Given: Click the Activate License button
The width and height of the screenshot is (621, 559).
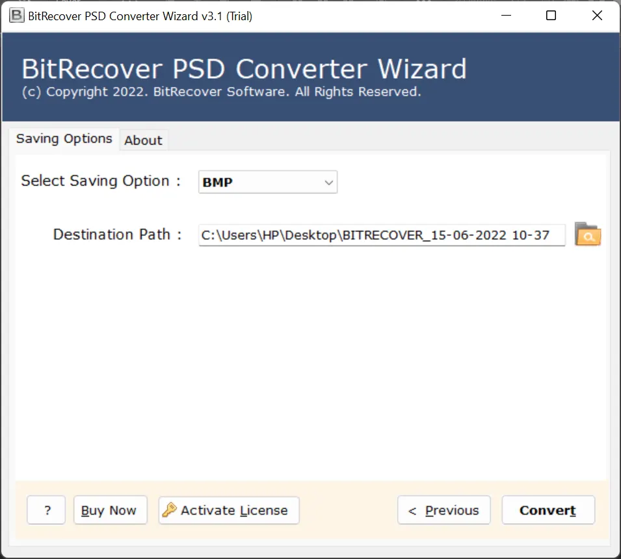Looking at the screenshot, I should tap(228, 510).
